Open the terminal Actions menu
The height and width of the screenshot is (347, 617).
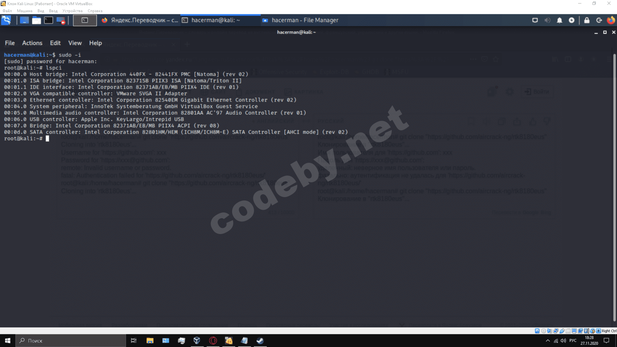32,43
